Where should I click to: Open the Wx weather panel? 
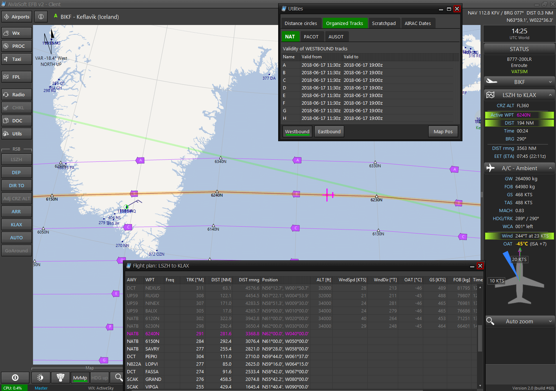(16, 33)
